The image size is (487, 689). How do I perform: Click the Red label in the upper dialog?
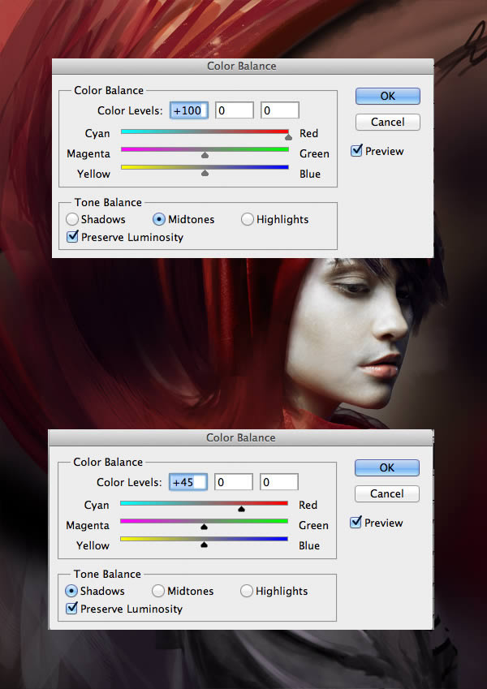308,133
